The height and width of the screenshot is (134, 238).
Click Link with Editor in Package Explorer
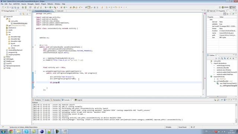tap(23, 14)
